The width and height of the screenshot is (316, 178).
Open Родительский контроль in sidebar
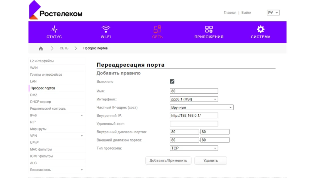coord(48,108)
